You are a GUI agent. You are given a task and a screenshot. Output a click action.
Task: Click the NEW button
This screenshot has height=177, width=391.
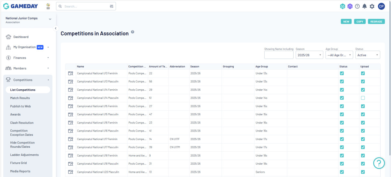[x=346, y=22]
